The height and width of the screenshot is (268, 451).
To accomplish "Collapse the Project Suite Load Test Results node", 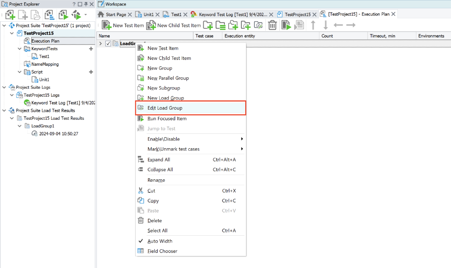I will (5, 110).
